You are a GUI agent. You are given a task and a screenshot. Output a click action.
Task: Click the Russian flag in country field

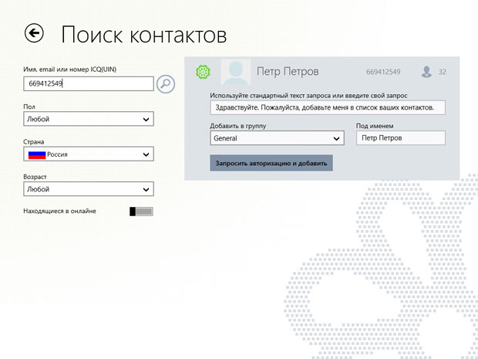(x=37, y=154)
